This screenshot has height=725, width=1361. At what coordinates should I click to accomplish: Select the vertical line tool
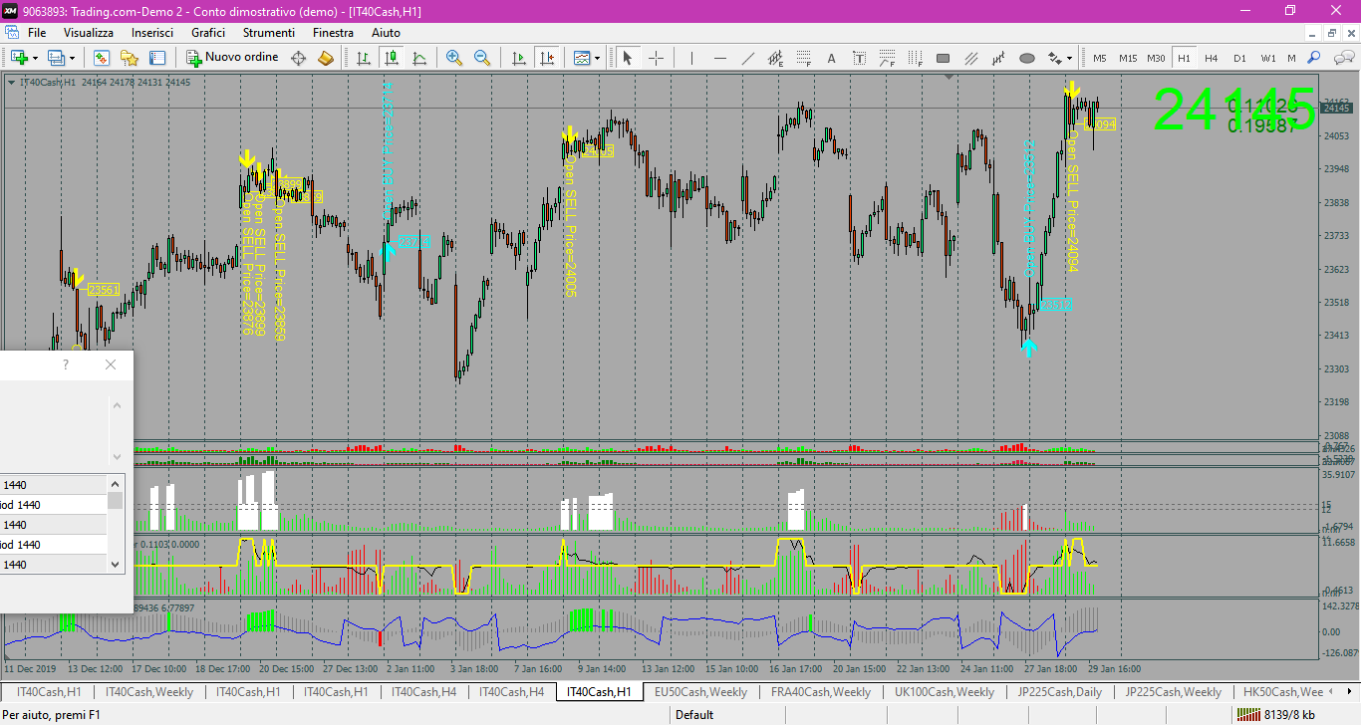(x=691, y=58)
